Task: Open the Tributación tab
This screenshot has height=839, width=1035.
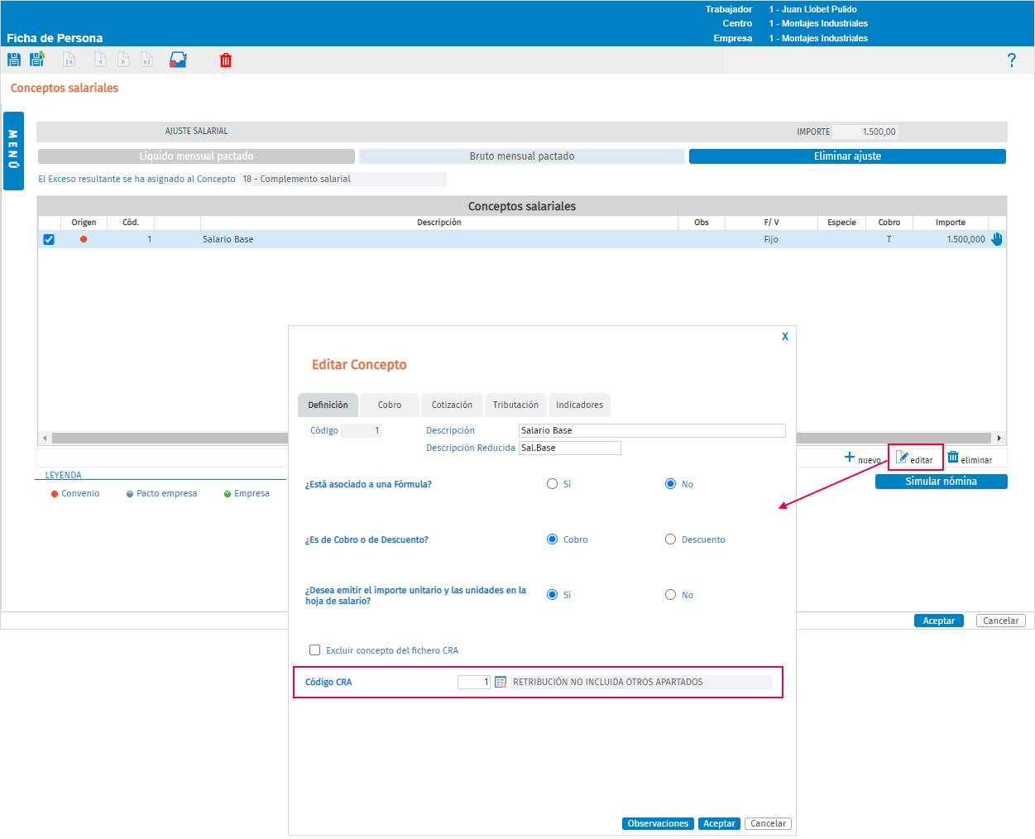Action: coord(515,405)
